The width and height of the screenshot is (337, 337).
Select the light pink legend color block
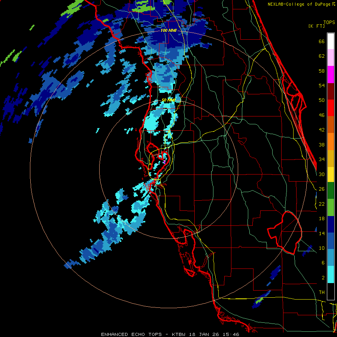tap(331, 58)
